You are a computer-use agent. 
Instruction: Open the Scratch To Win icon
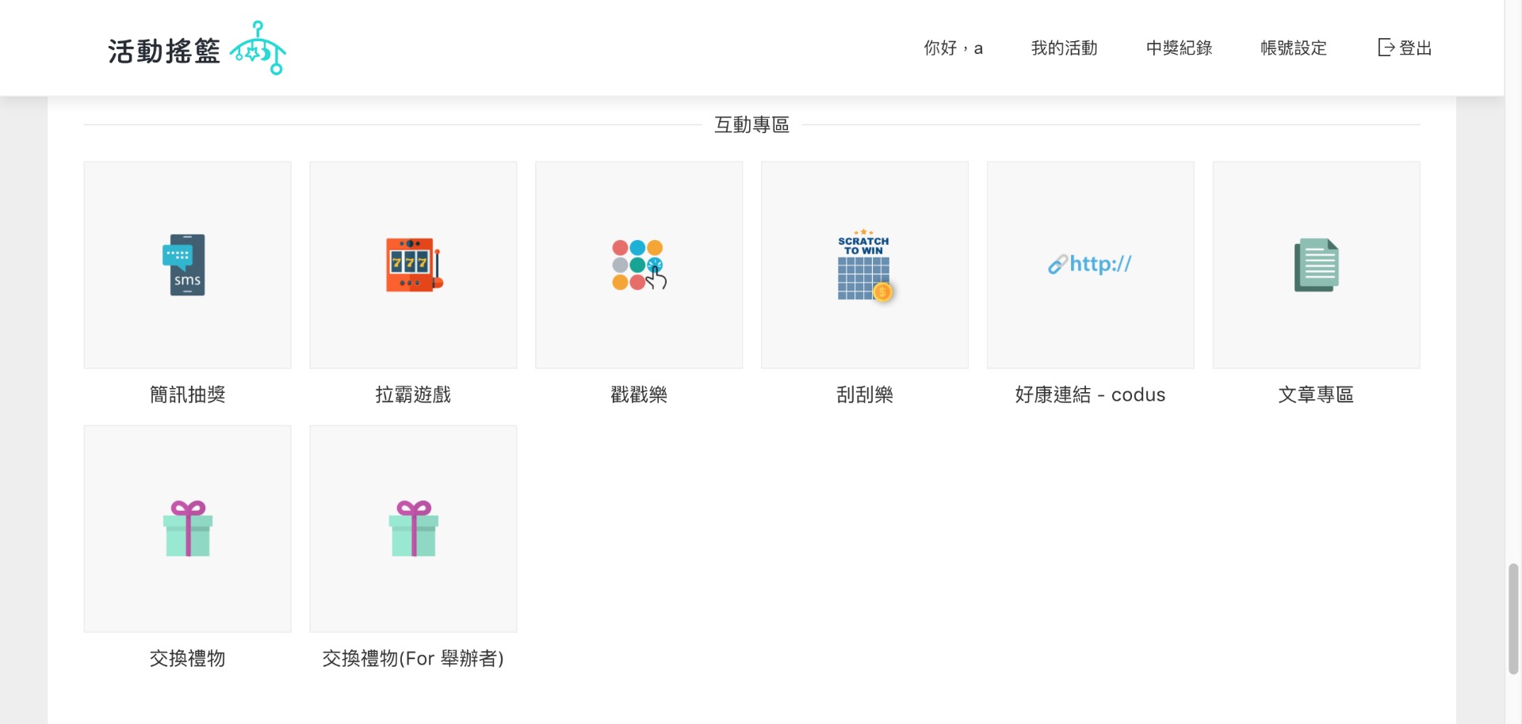(865, 265)
